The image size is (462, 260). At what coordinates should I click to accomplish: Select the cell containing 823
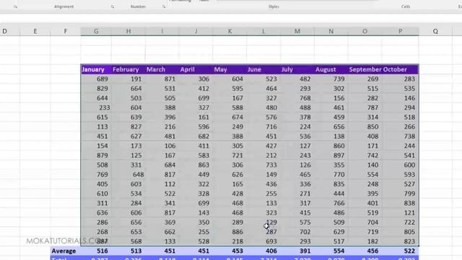click(400, 241)
